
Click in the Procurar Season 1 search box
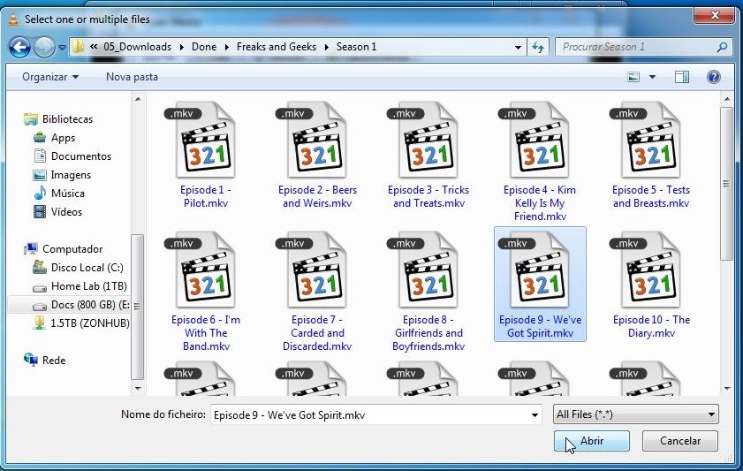coord(637,47)
